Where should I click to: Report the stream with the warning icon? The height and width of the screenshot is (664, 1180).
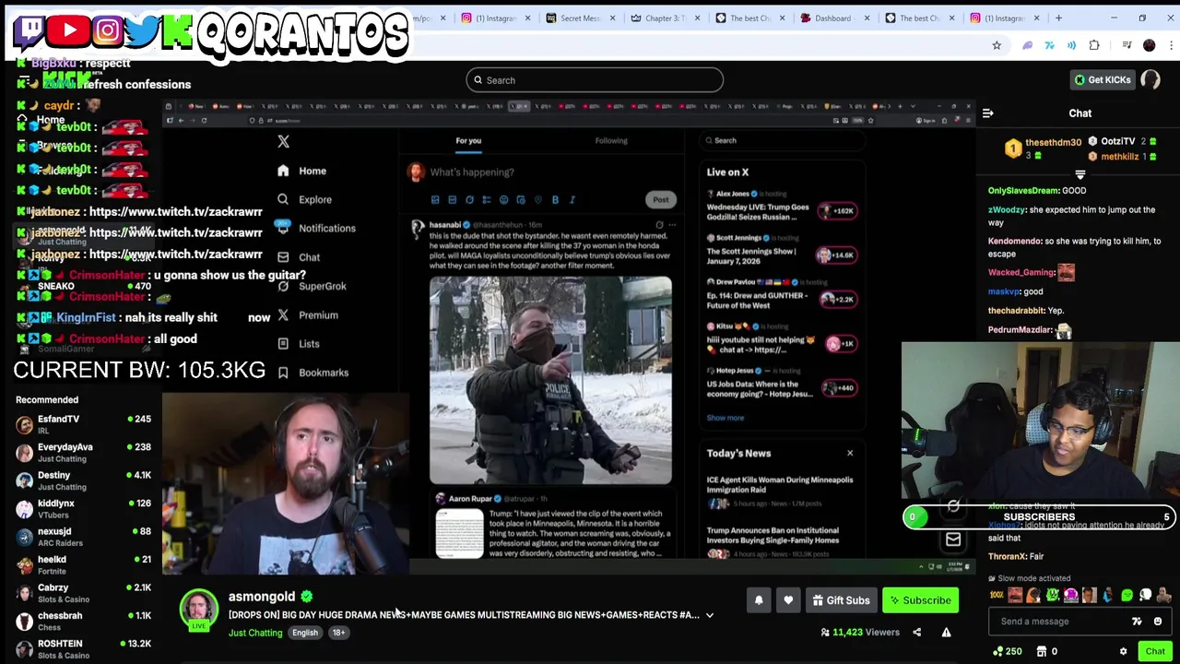click(x=946, y=633)
